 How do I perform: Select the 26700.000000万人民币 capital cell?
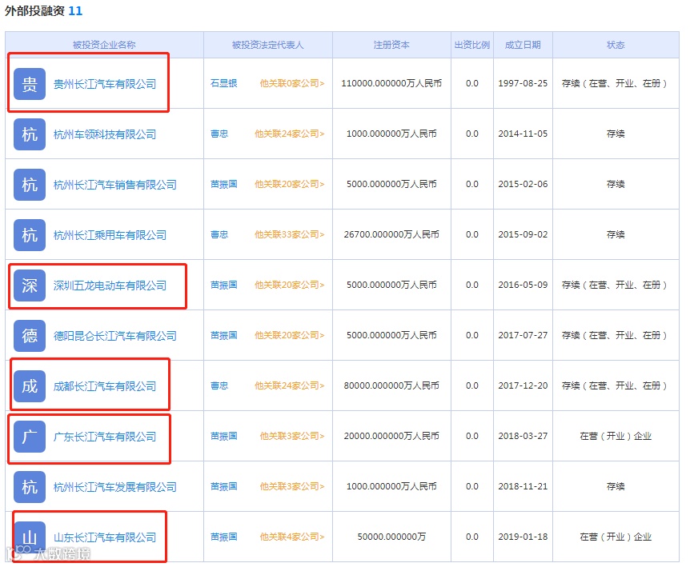(391, 234)
